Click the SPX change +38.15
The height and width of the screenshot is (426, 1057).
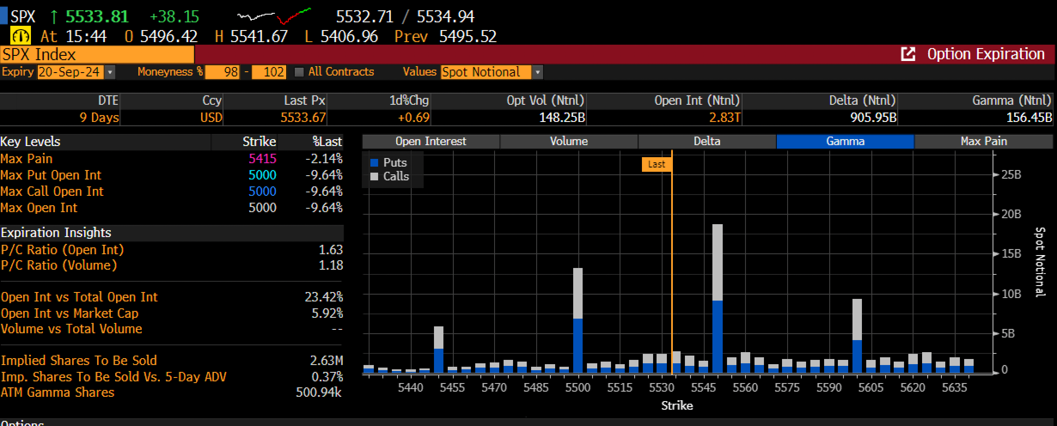click(x=174, y=17)
